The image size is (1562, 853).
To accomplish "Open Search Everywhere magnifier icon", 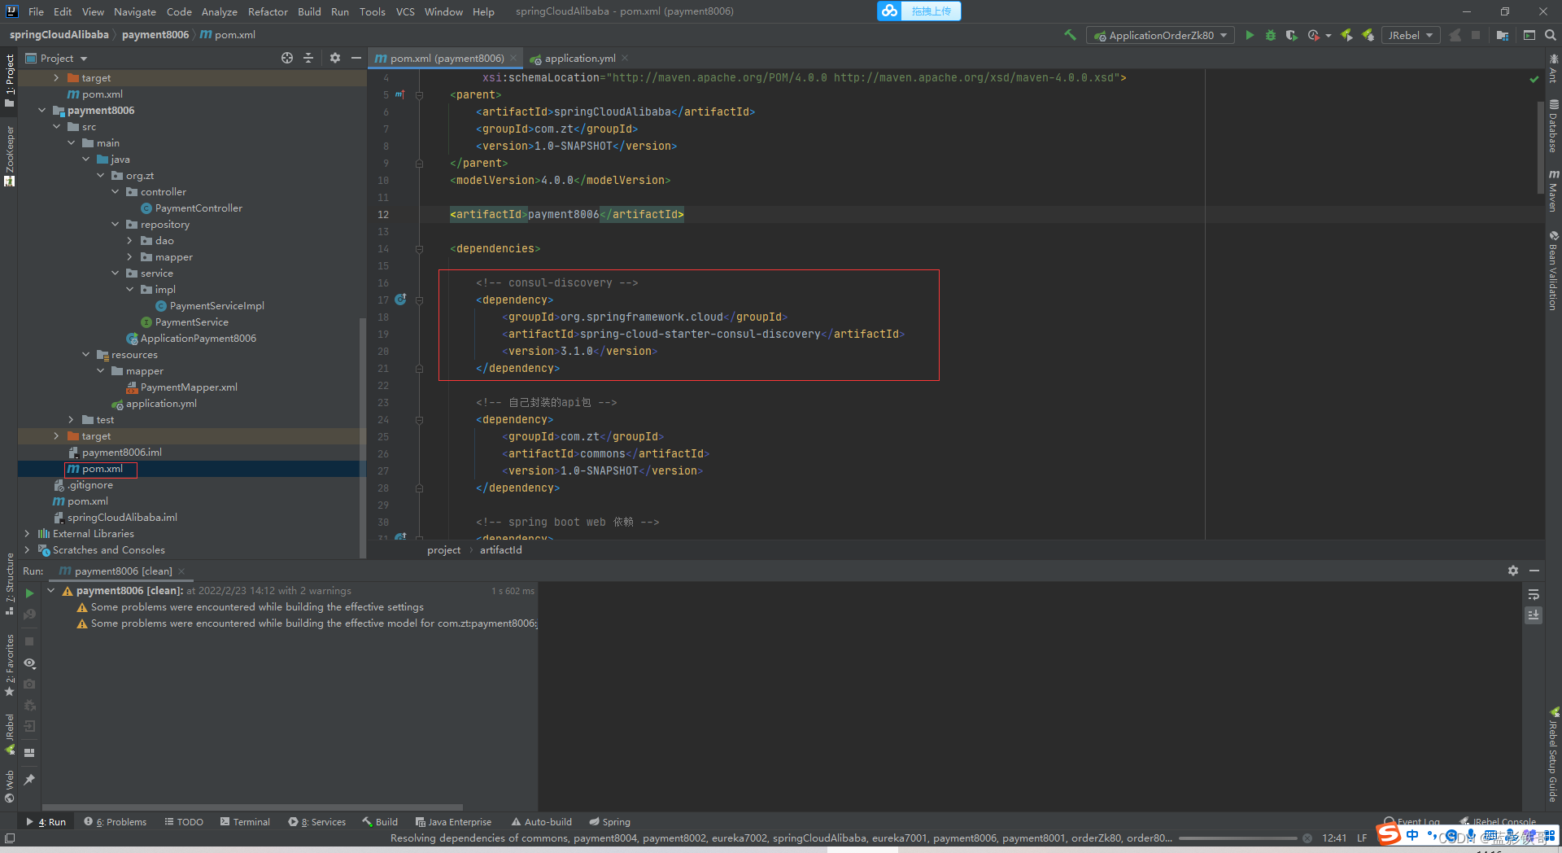I will click(x=1551, y=35).
